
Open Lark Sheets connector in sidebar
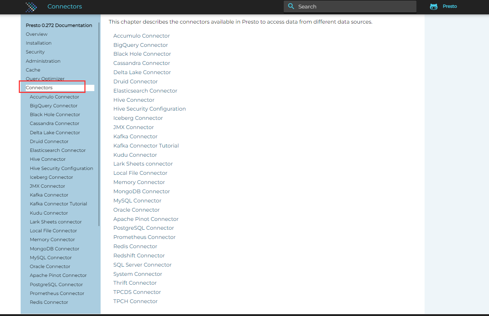click(56, 222)
